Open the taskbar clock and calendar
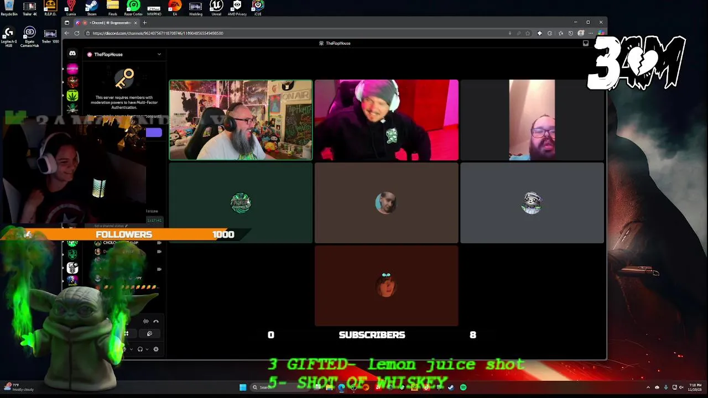 695,387
